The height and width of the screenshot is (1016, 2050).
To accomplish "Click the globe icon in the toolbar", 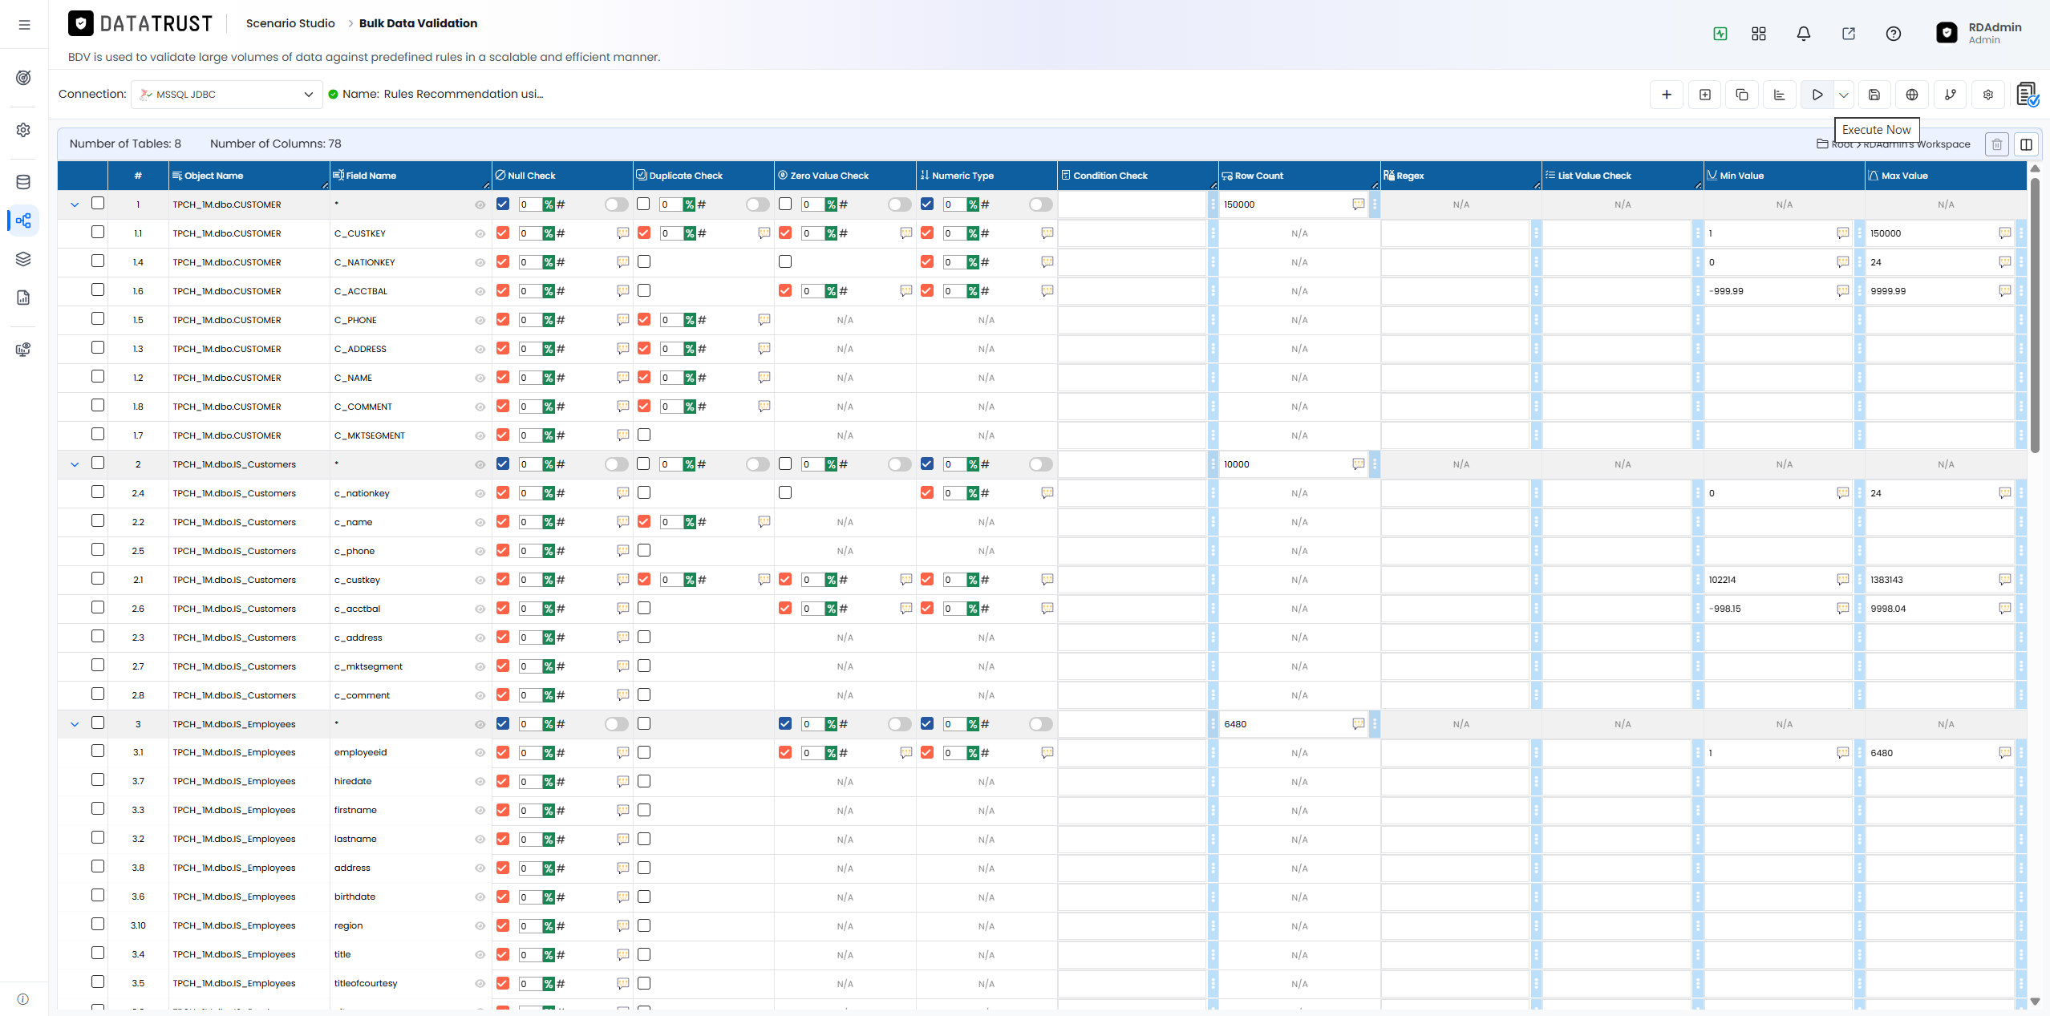I will (x=1912, y=95).
